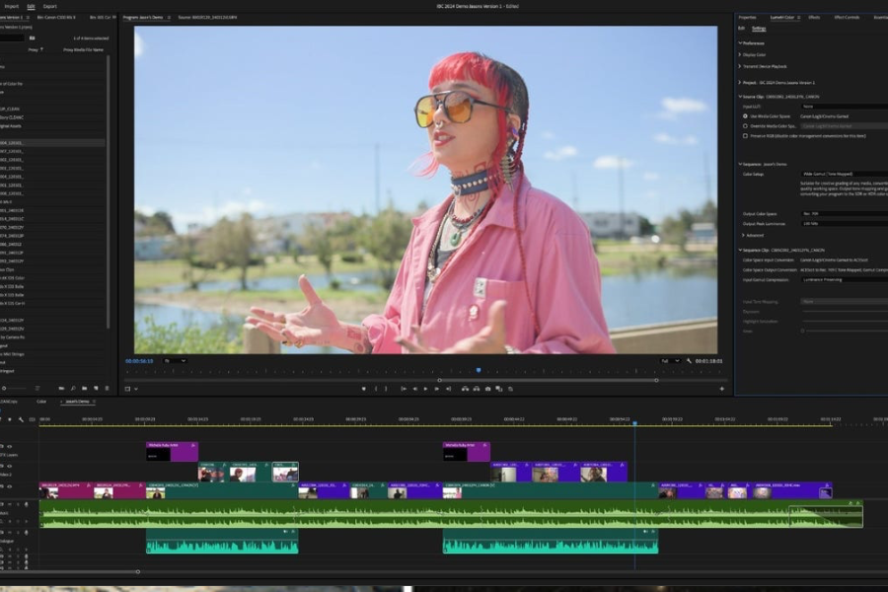This screenshot has width=888, height=592.
Task: Click the timeline playhead in the time ruler
Action: point(634,423)
